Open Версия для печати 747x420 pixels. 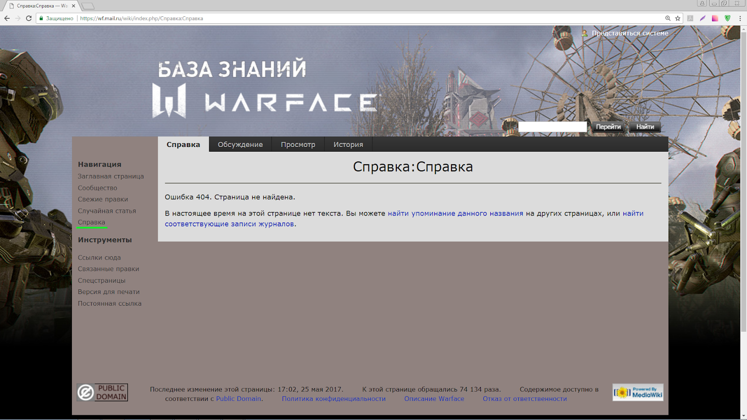109,292
